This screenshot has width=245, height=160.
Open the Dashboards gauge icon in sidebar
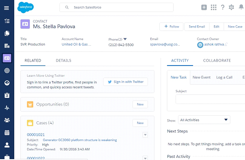coord(7,83)
